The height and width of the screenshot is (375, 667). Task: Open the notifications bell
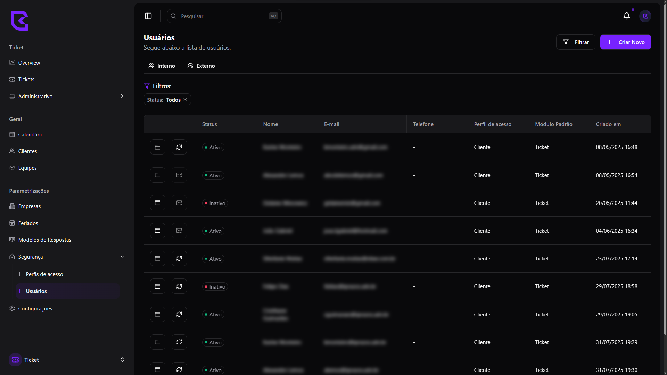(x=626, y=16)
